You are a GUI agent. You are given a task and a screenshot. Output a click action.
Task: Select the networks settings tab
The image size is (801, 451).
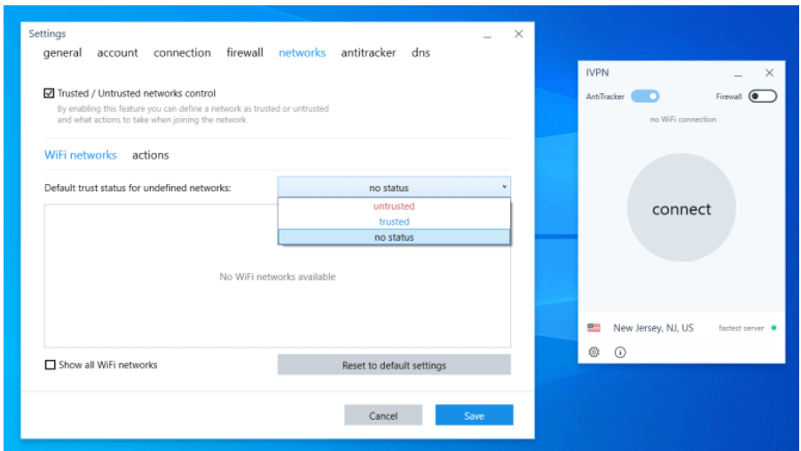tap(302, 52)
